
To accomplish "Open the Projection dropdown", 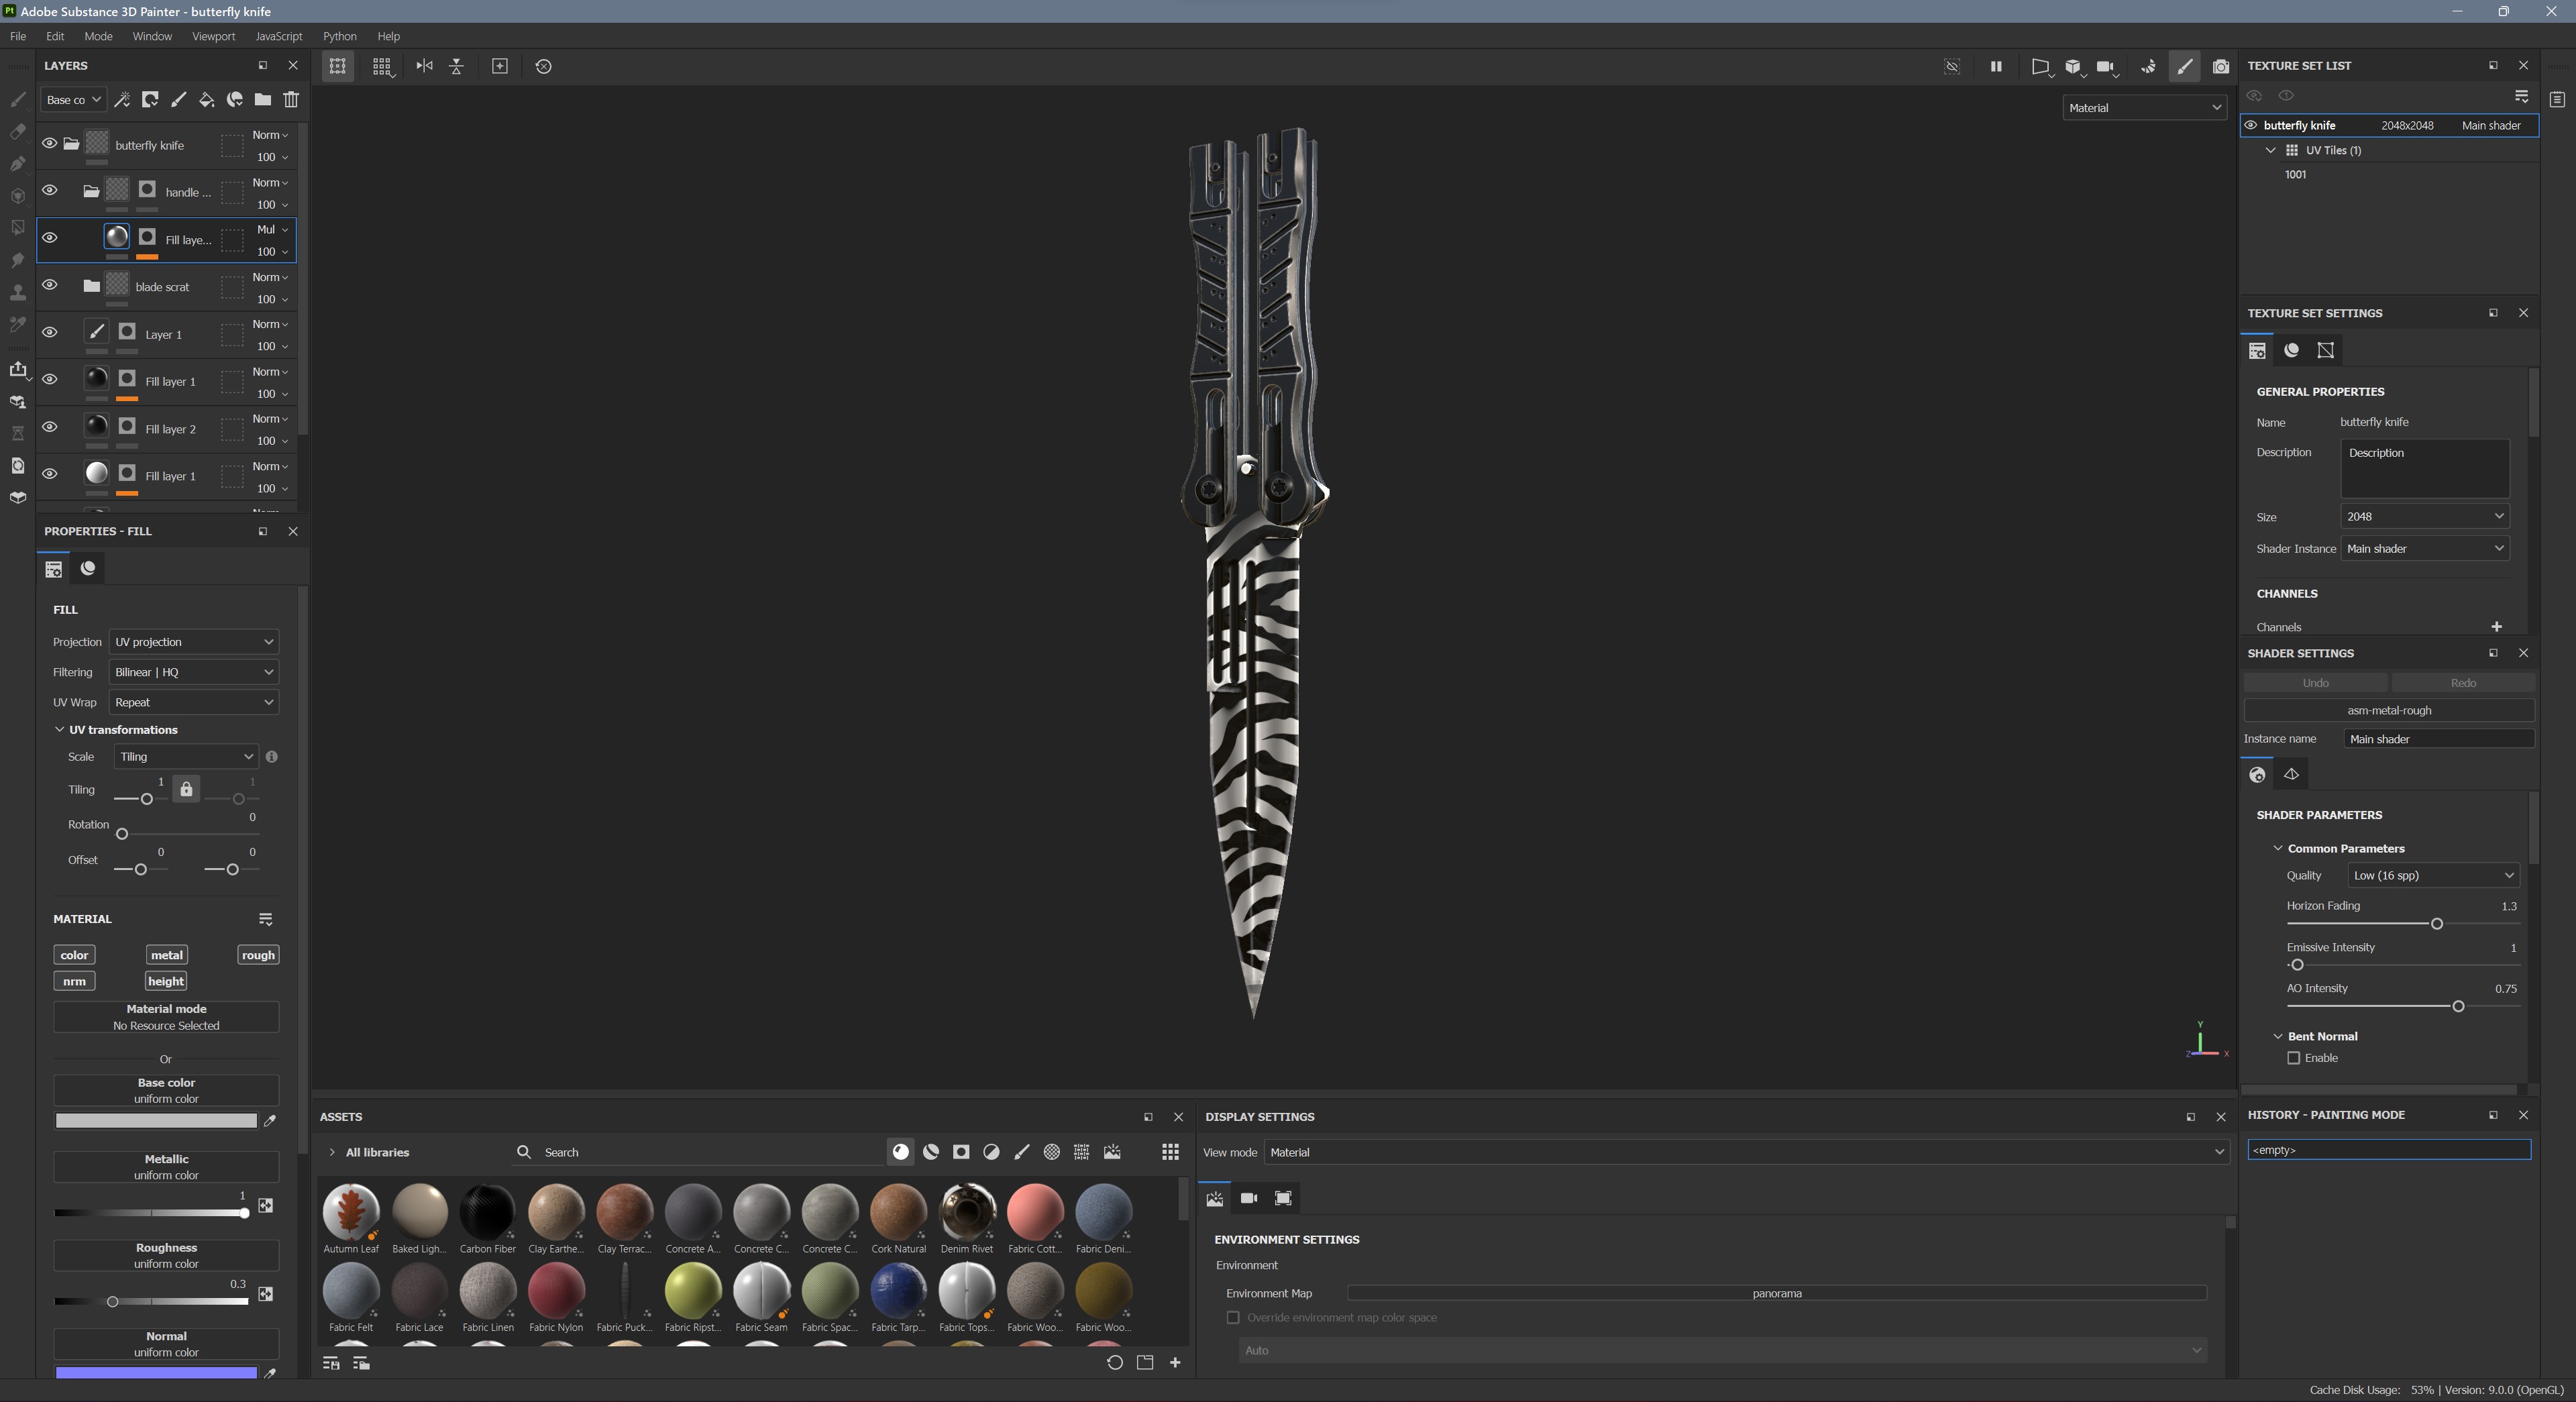I will [x=193, y=642].
